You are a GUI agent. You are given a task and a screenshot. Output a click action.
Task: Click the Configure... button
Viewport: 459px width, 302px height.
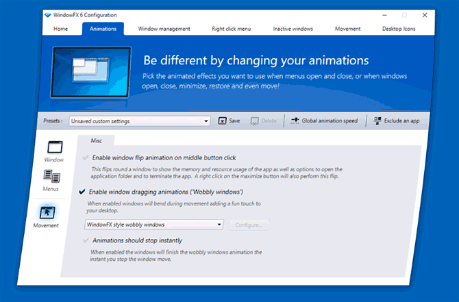click(x=249, y=225)
